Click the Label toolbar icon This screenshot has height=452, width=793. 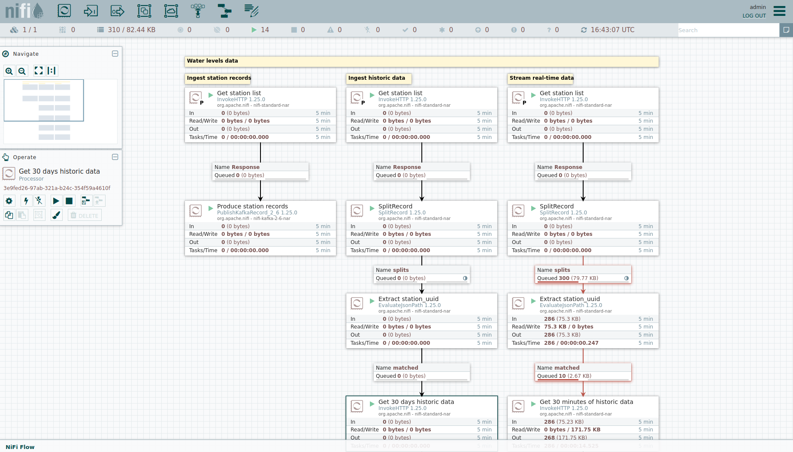point(251,11)
